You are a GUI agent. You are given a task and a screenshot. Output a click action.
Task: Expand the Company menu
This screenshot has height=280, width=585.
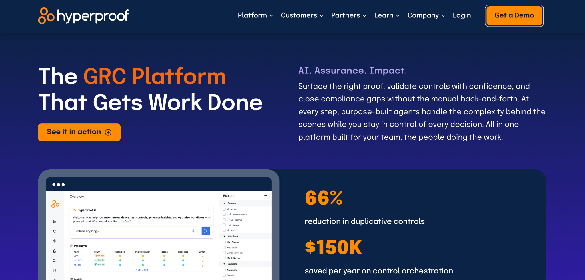point(426,15)
